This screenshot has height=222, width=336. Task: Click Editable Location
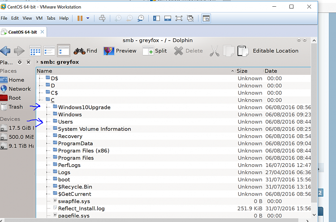click(x=276, y=51)
